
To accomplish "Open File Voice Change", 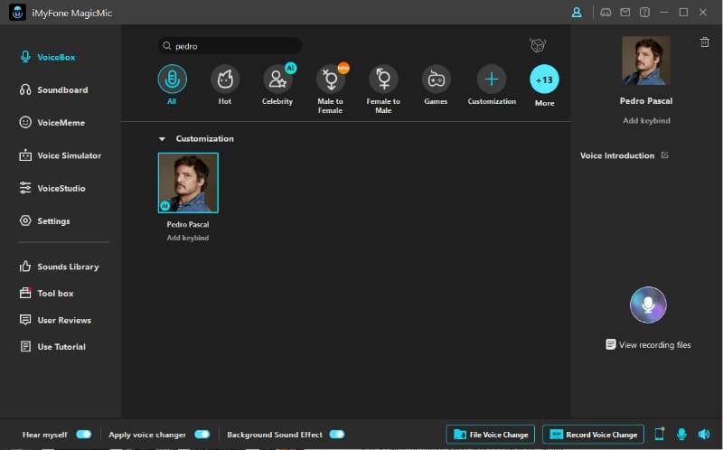I will click(x=491, y=435).
